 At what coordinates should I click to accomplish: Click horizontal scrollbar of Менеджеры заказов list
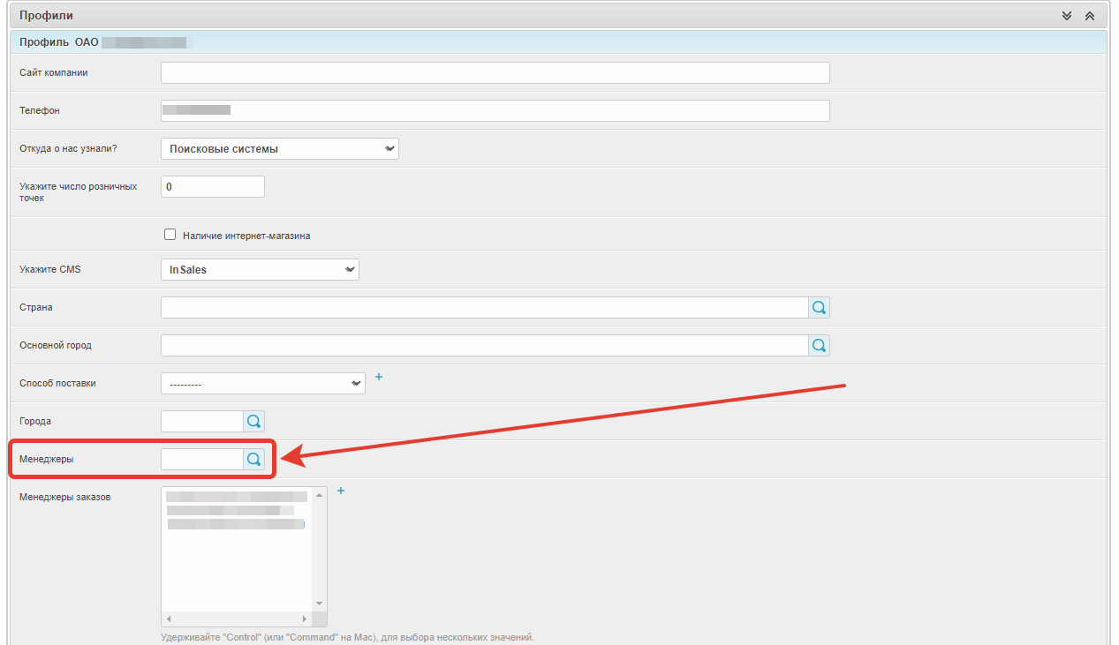236,619
